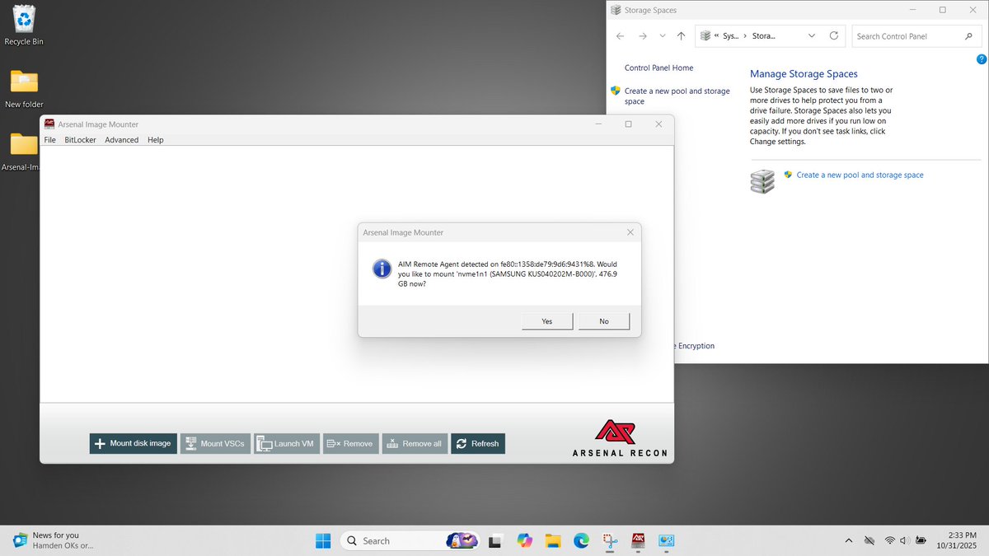This screenshot has width=989, height=556.
Task: Click the battery icon in the system tray
Action: point(921,540)
